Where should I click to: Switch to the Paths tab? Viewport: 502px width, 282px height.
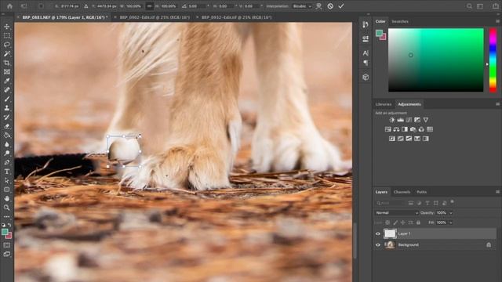coord(422,192)
